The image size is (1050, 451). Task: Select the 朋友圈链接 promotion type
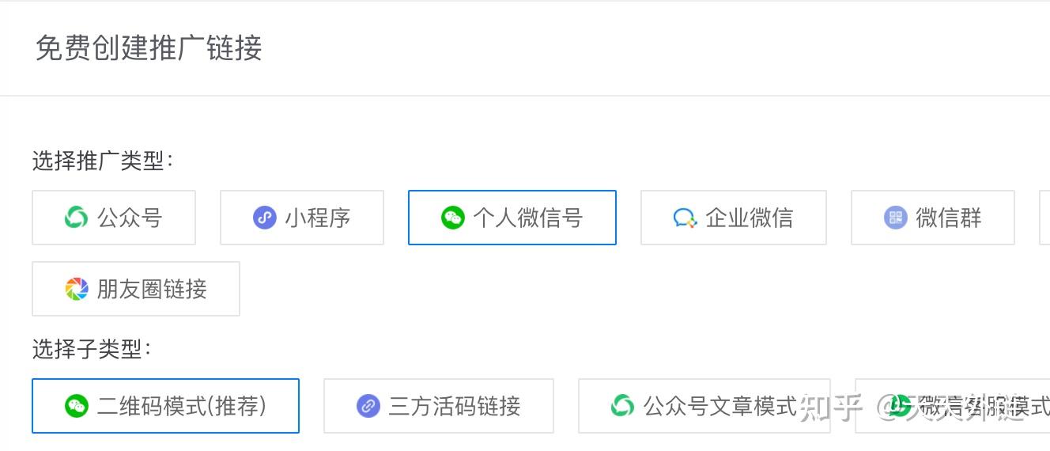coord(136,289)
